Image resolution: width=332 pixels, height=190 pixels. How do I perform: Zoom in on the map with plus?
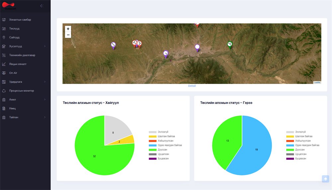68,29
